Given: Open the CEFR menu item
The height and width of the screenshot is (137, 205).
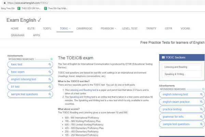Looking at the screenshot, I should (168, 28).
